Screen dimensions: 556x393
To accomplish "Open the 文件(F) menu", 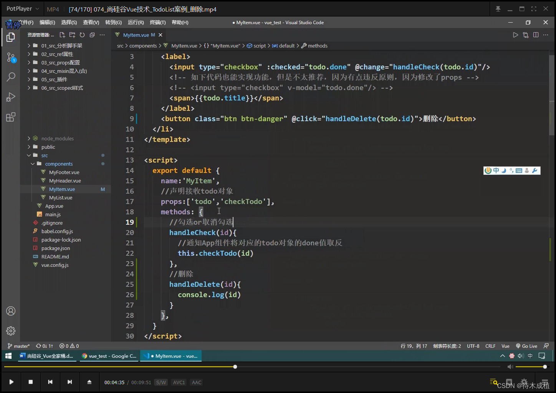I will tap(25, 23).
